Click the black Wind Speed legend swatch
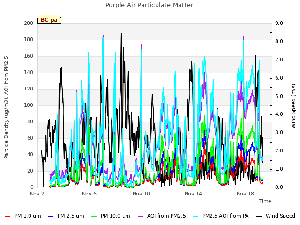 tap(259, 217)
